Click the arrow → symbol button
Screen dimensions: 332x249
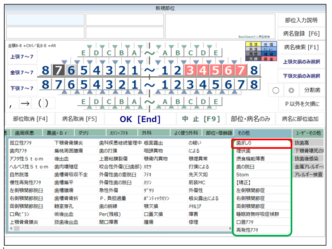pos(25,104)
